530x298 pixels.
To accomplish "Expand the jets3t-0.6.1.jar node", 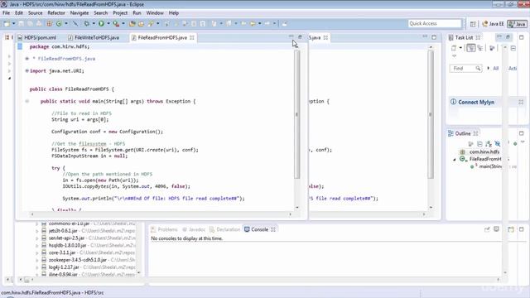I will (x=36, y=231).
